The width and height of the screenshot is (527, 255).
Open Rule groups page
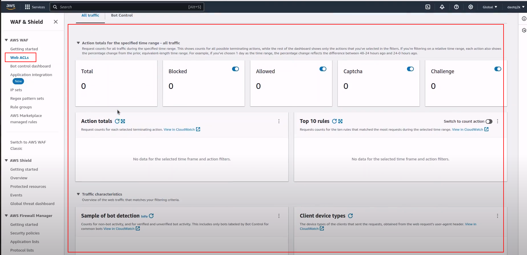pos(21,107)
